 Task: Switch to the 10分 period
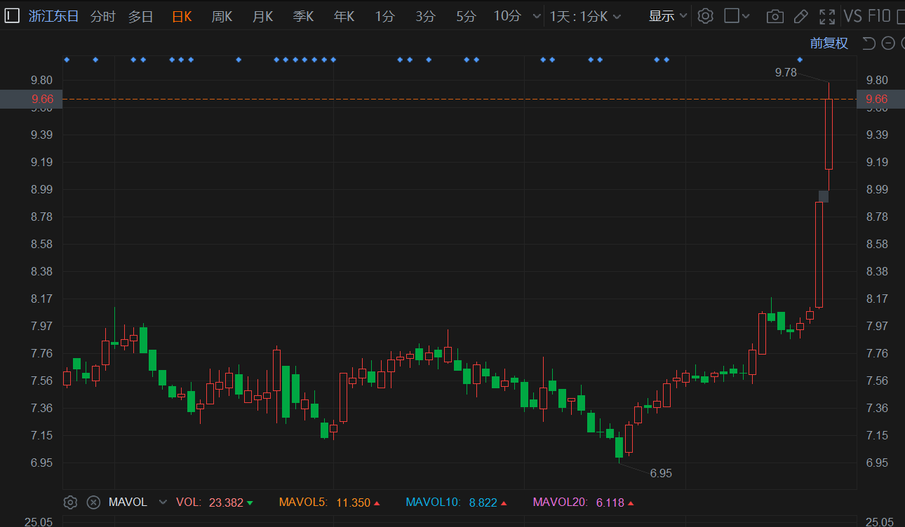pos(507,16)
